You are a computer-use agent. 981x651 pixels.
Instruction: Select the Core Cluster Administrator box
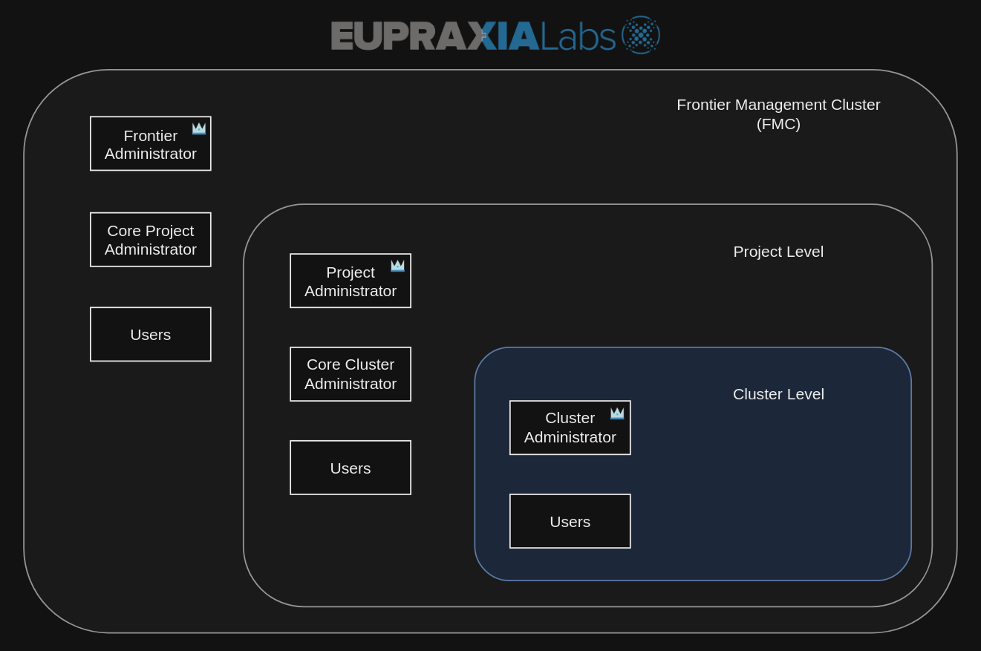(351, 374)
